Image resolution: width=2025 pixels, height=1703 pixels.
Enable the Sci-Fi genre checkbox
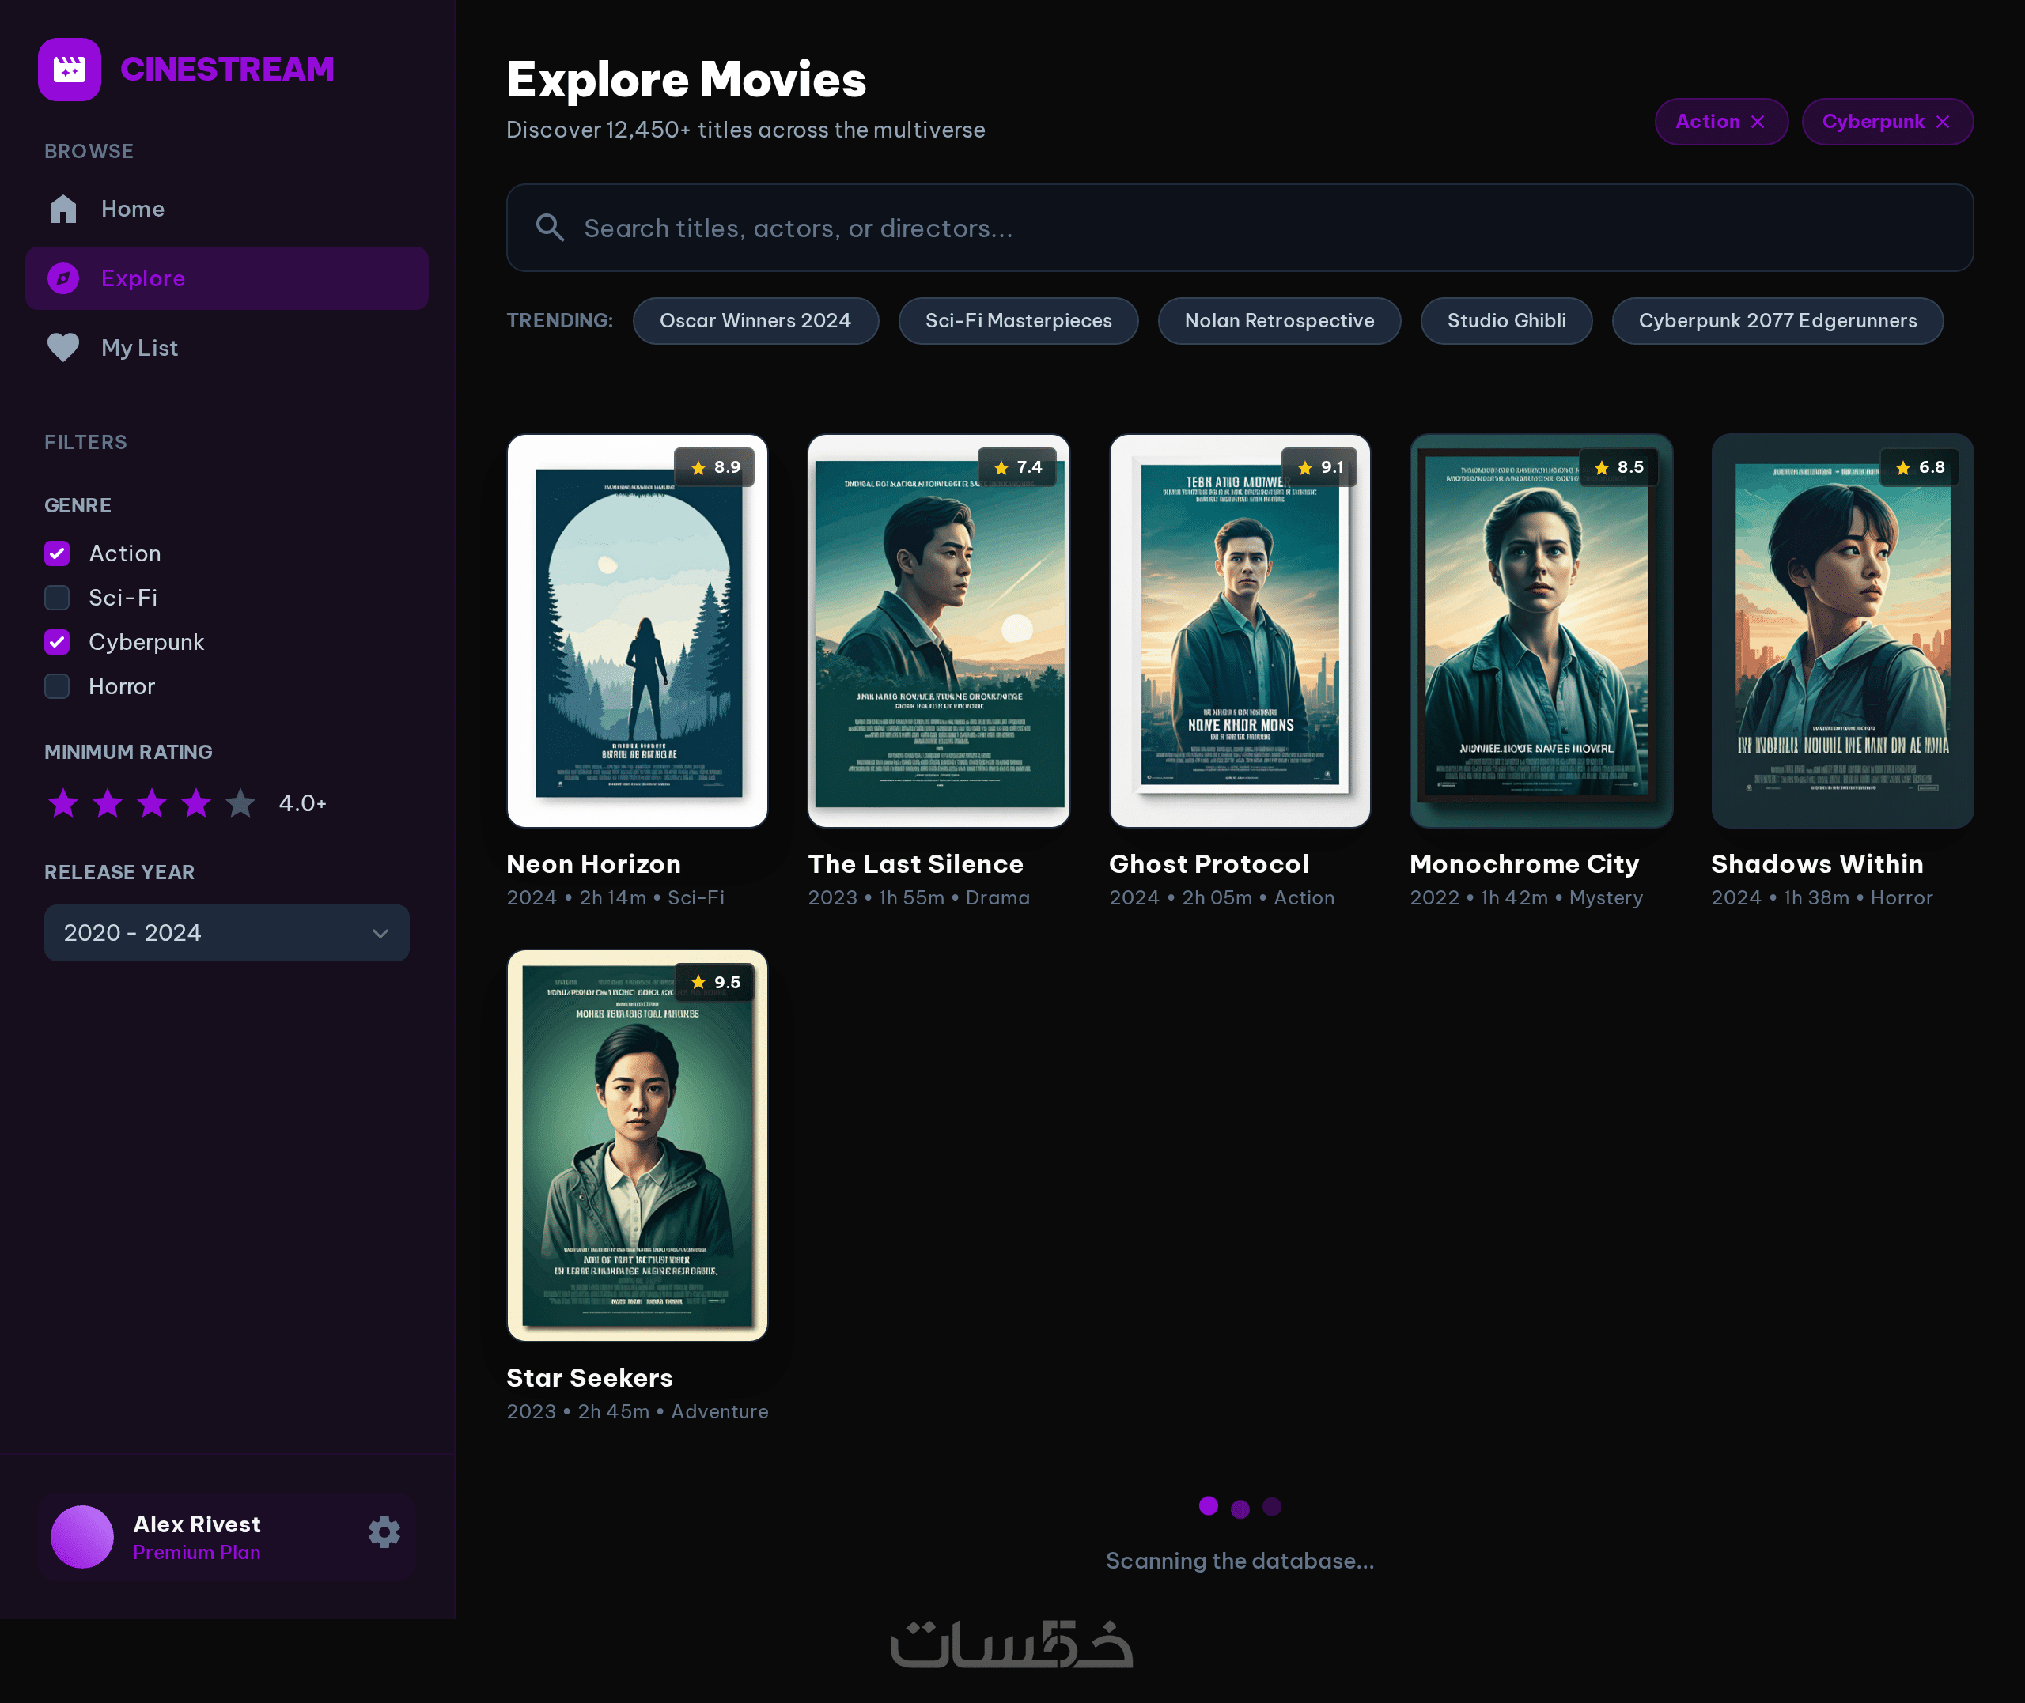point(57,598)
